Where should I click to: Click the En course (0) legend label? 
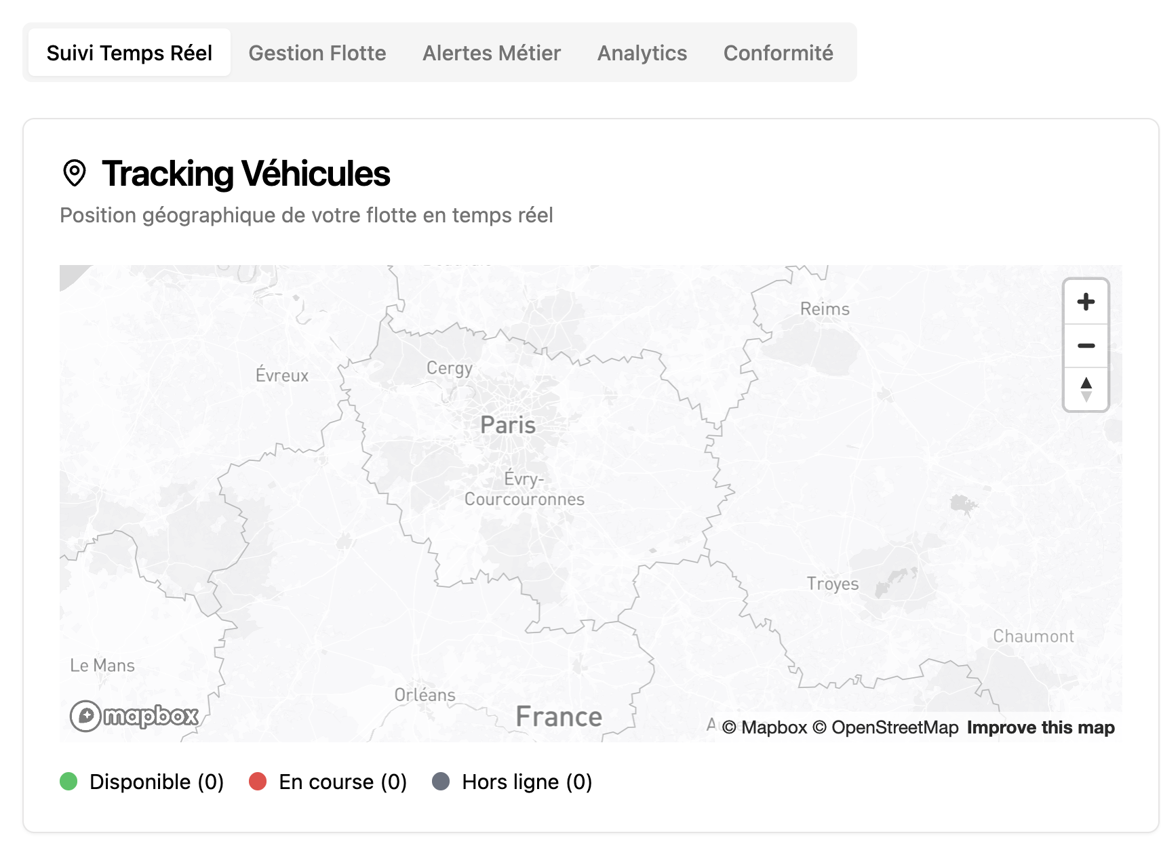pyautogui.click(x=343, y=782)
